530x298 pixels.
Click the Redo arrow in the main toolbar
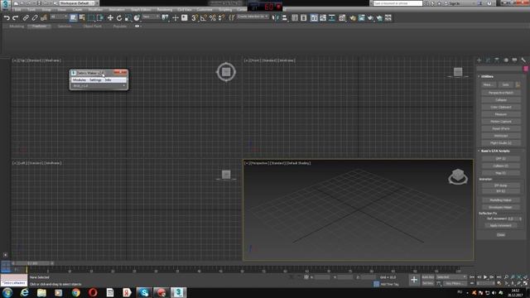(15, 18)
